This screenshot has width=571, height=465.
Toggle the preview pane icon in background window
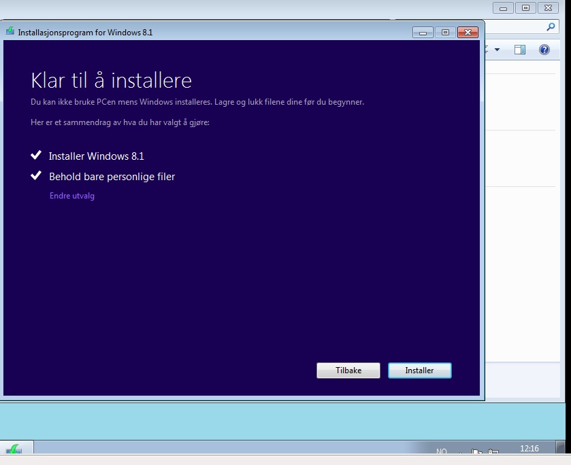coord(520,50)
